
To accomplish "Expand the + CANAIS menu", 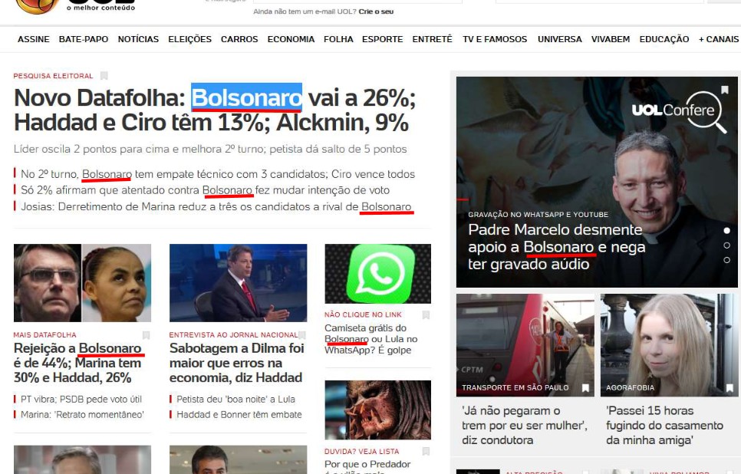I will [718, 39].
